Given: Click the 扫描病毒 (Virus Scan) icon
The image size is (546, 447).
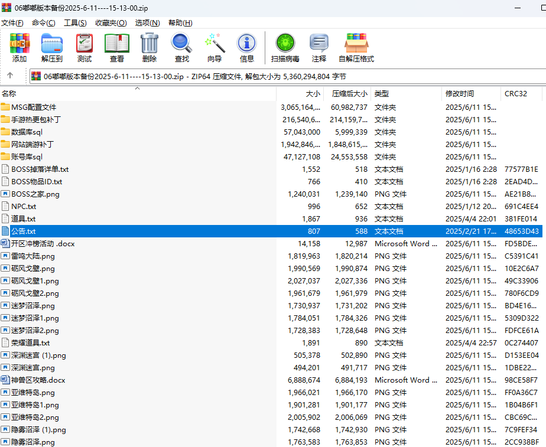Looking at the screenshot, I should tap(285, 47).
